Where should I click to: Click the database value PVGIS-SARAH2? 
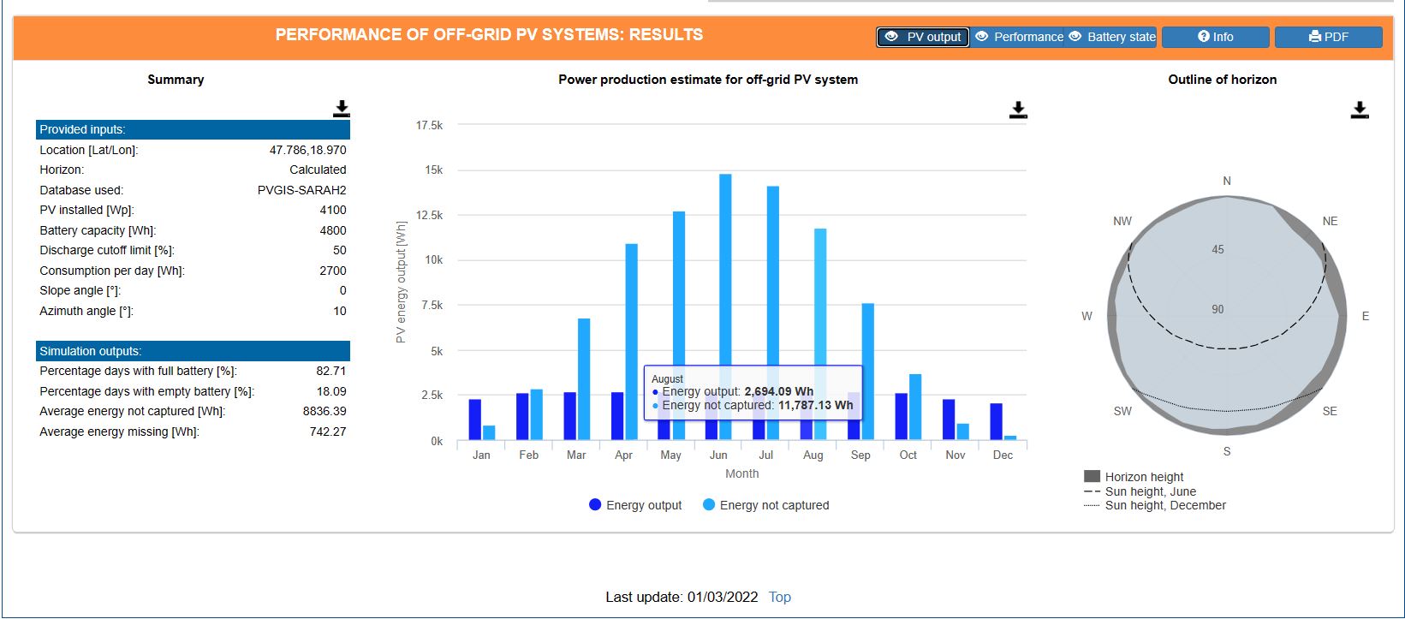[302, 190]
